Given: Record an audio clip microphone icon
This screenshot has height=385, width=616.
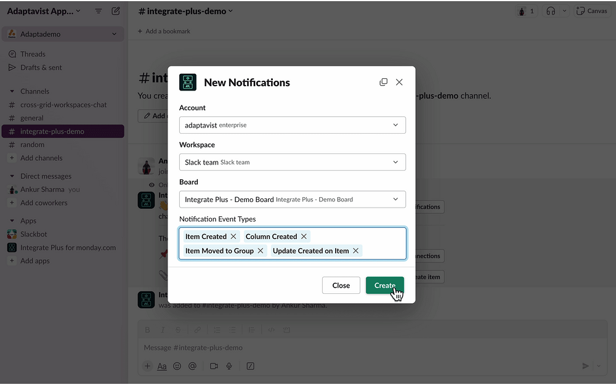Looking at the screenshot, I should tap(229, 366).
